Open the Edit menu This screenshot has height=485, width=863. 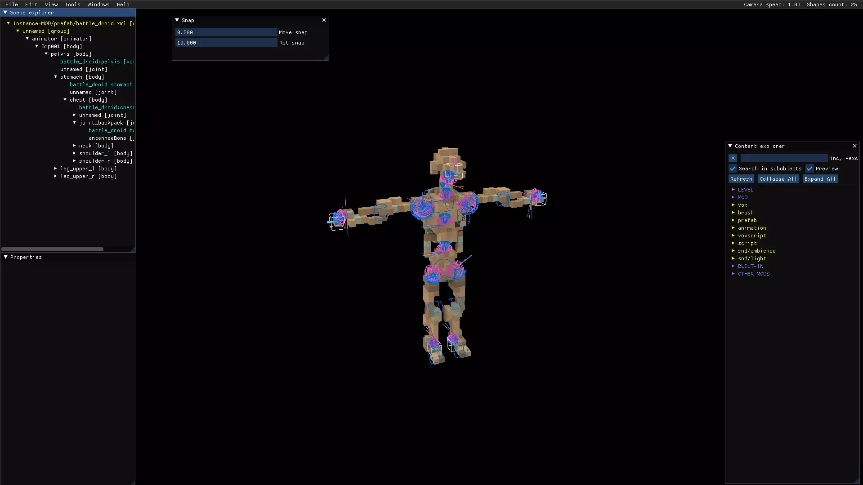click(31, 4)
